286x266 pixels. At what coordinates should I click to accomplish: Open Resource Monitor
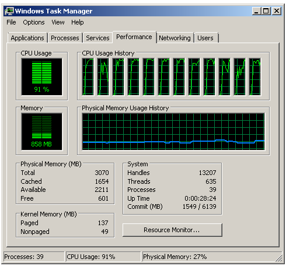pyautogui.click(x=172, y=230)
